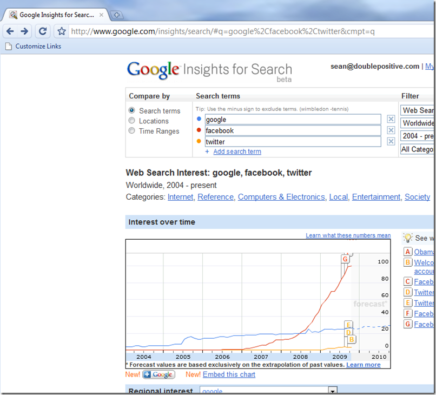
Task: Open the Entertainment category link
Action: pos(376,197)
